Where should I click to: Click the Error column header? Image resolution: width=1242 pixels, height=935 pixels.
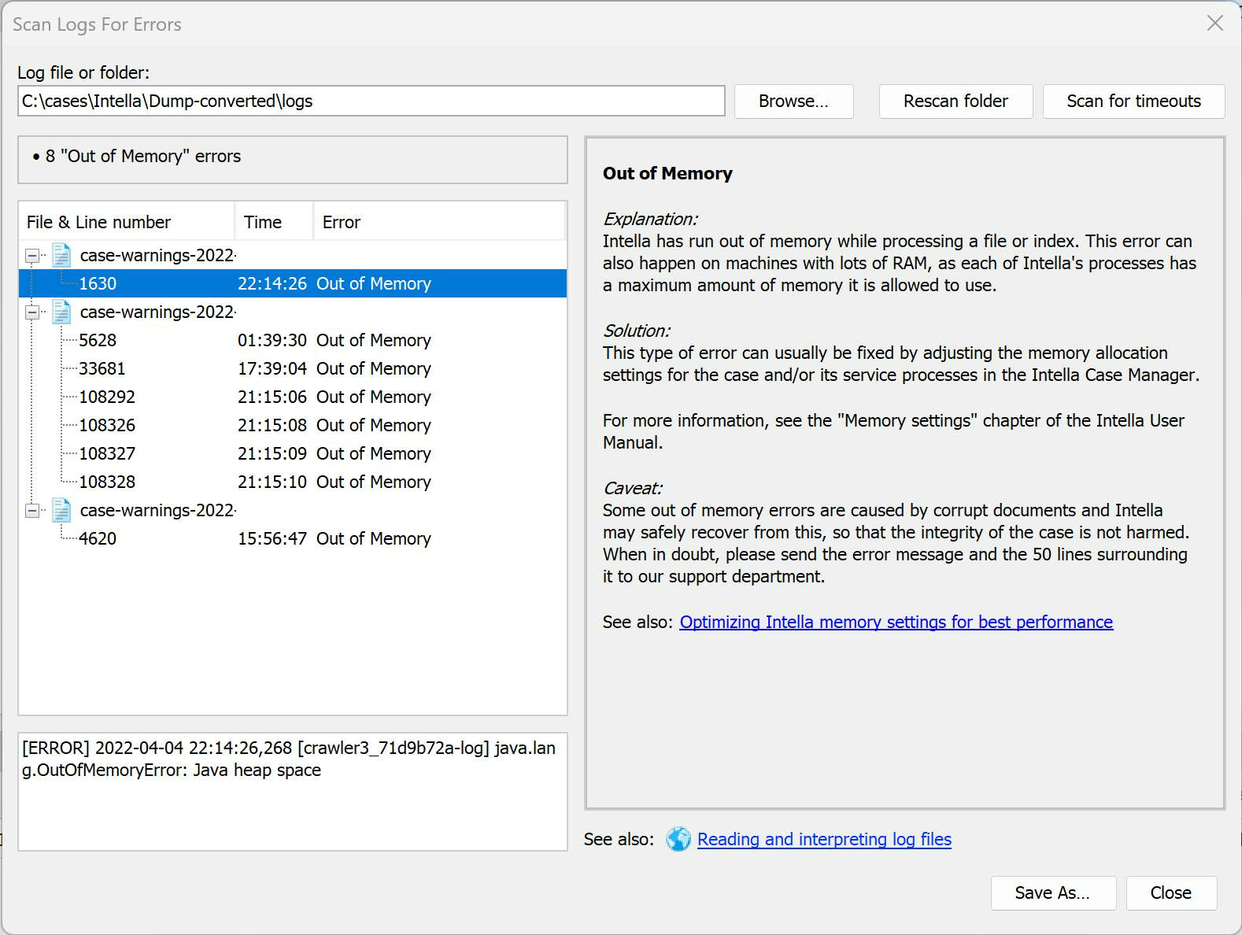(439, 222)
